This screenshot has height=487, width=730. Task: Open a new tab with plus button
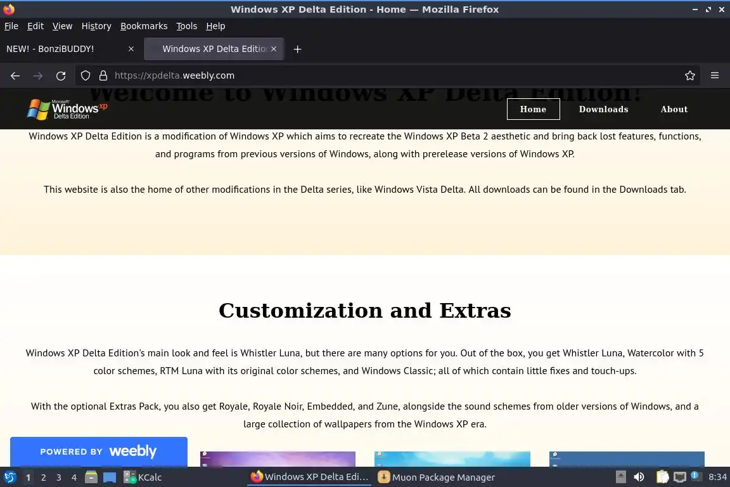click(297, 49)
